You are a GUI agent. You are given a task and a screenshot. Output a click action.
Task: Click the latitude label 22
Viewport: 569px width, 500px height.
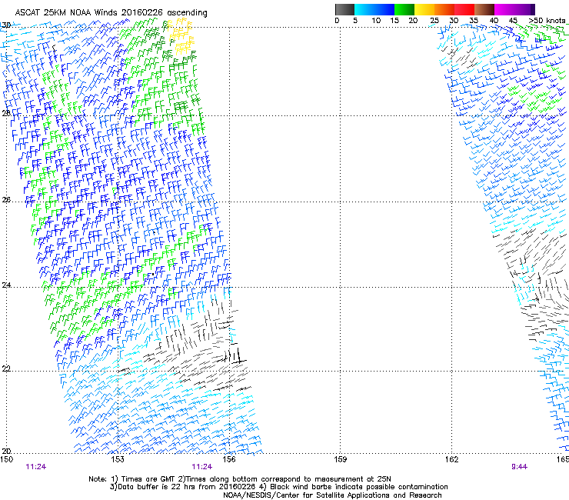coord(6,369)
